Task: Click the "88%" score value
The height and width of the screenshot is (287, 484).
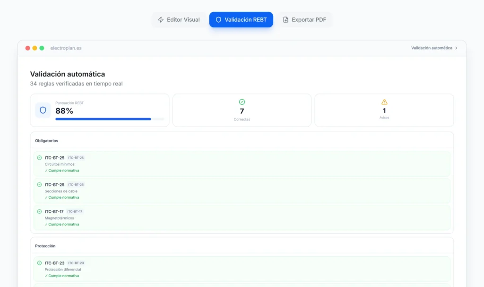Action: [x=64, y=111]
